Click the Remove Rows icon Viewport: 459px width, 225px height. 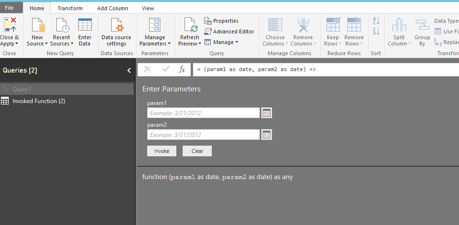tap(354, 25)
